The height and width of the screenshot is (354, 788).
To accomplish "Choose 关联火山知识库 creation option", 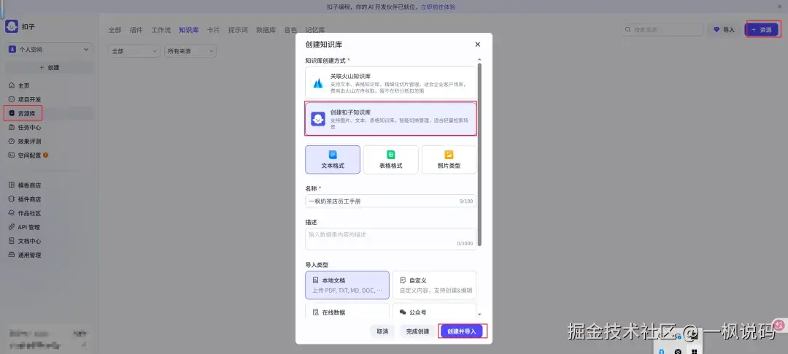I will tap(390, 83).
